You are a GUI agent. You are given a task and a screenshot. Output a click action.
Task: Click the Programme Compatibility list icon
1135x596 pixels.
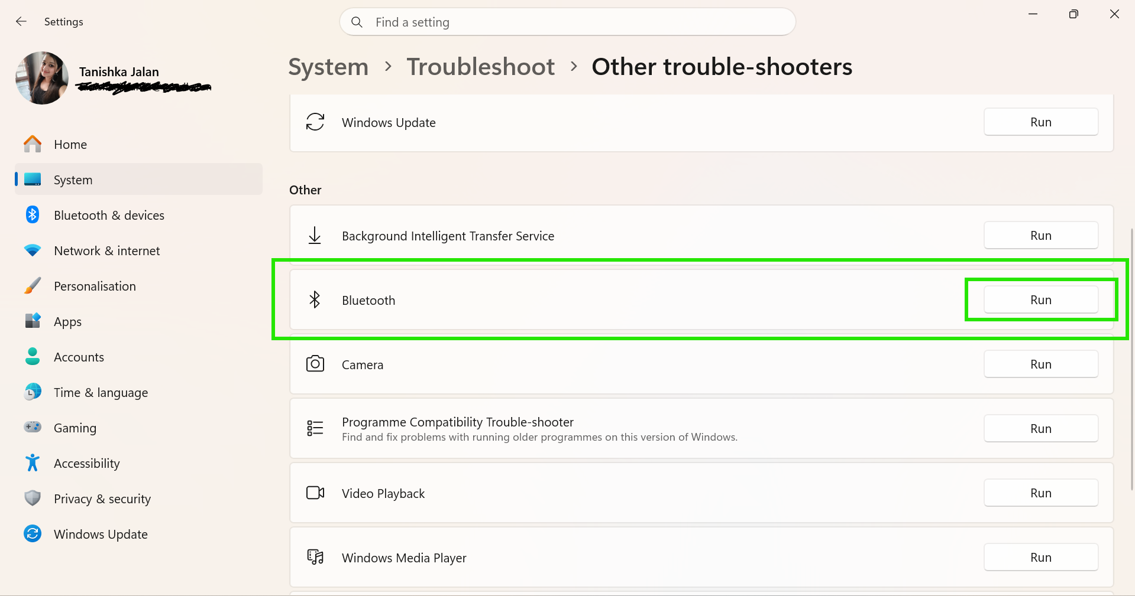315,428
